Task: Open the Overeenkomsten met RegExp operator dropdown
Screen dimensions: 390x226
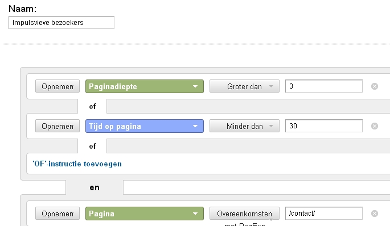Action: [244, 214]
